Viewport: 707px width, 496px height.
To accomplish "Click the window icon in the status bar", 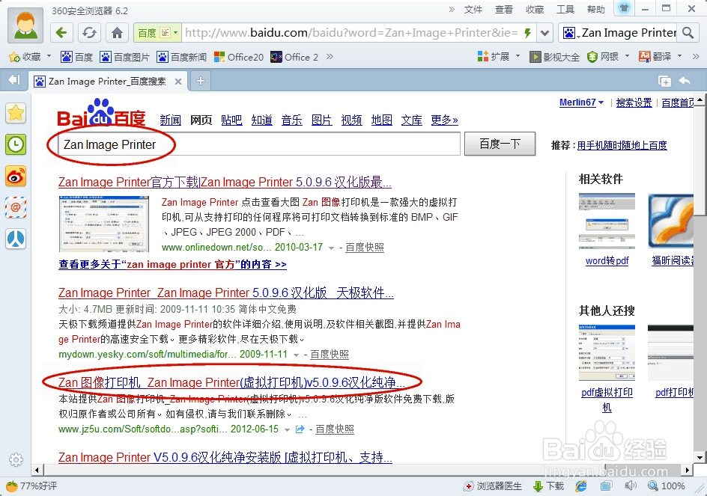I will tap(606, 486).
